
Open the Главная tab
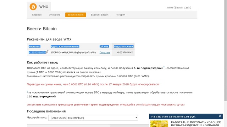coord(37,15)
